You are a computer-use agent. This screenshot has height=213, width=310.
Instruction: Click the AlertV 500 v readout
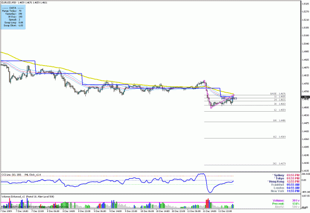tap(287, 207)
